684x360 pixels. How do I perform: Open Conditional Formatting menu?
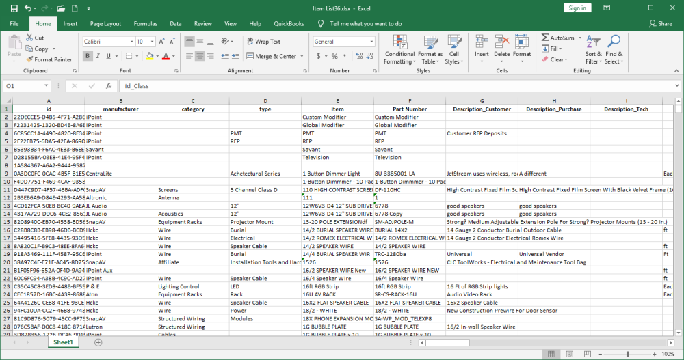[399, 50]
